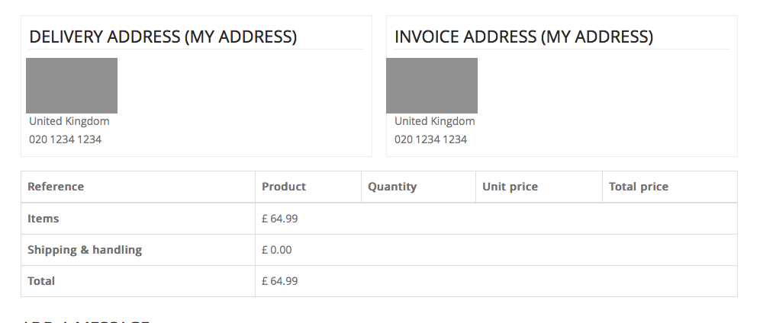Select the Shipping & handling row label
The image size is (760, 323).
click(x=85, y=250)
